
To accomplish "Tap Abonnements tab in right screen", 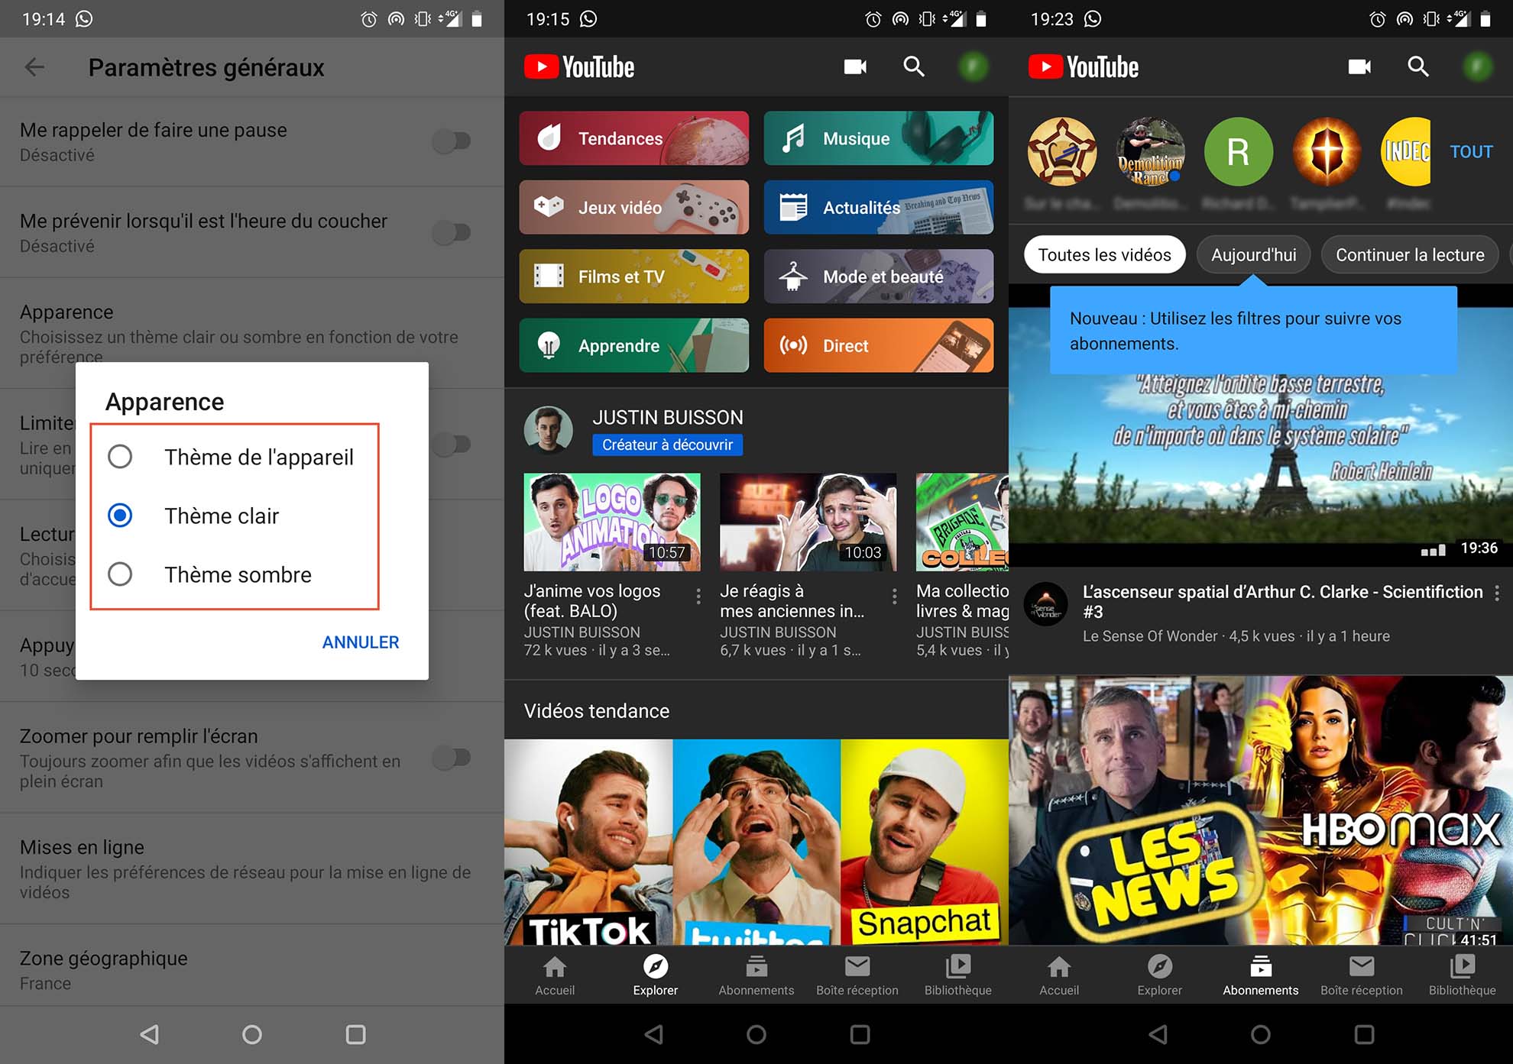I will tap(1261, 975).
